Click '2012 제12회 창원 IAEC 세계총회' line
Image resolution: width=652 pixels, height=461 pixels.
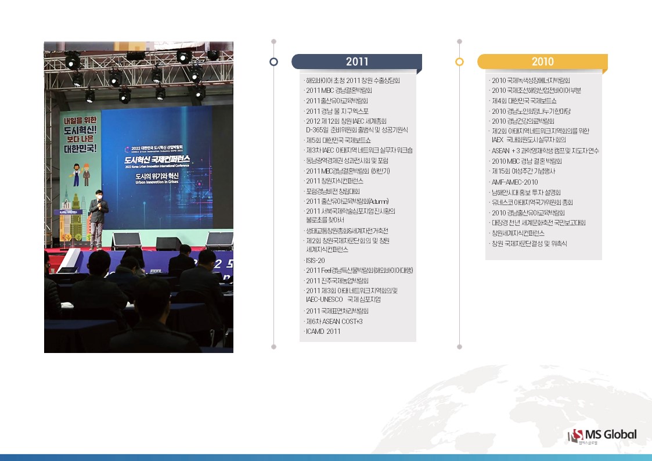point(346,121)
